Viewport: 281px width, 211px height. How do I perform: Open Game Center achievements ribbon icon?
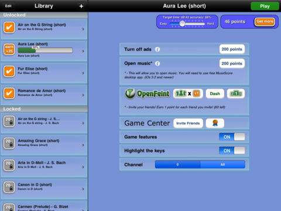tap(215, 123)
